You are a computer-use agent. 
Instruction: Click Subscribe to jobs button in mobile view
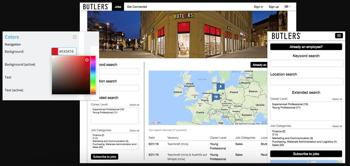tap(306, 154)
